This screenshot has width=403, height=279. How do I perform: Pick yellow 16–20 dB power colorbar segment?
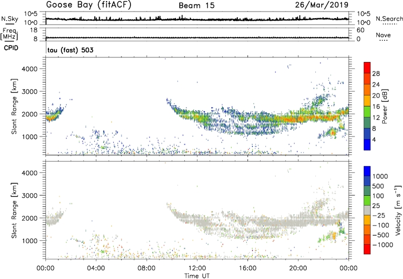(367, 101)
